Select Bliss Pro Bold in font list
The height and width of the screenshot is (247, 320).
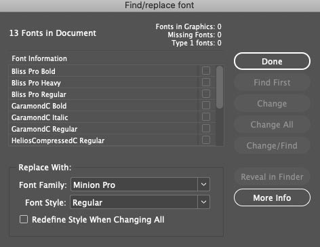33,71
